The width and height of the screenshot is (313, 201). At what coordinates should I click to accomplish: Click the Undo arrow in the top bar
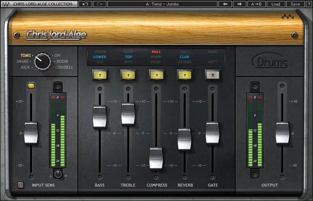tap(85, 4)
